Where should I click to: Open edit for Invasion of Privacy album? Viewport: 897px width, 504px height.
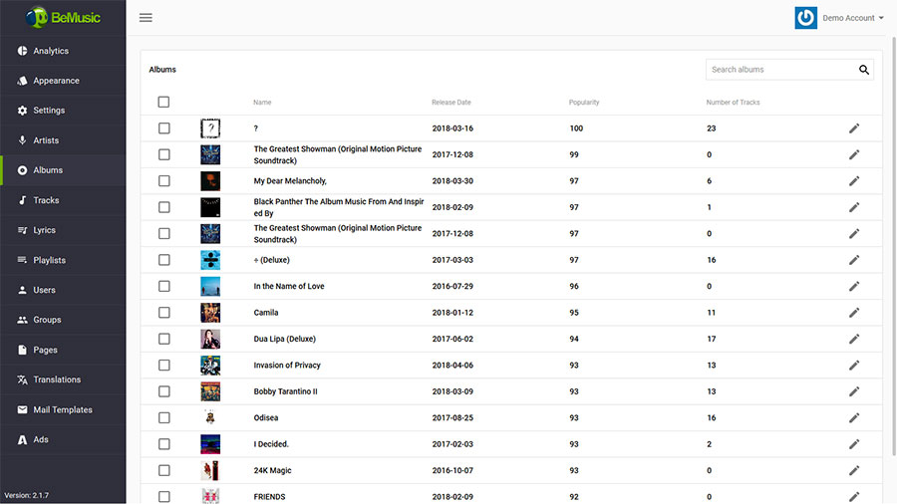tap(853, 366)
